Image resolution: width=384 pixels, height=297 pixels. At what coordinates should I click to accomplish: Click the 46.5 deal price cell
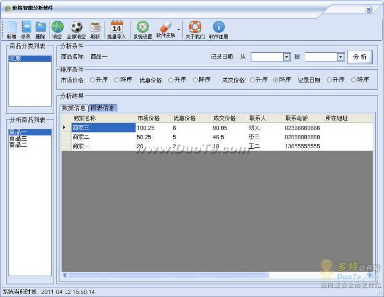(229, 137)
